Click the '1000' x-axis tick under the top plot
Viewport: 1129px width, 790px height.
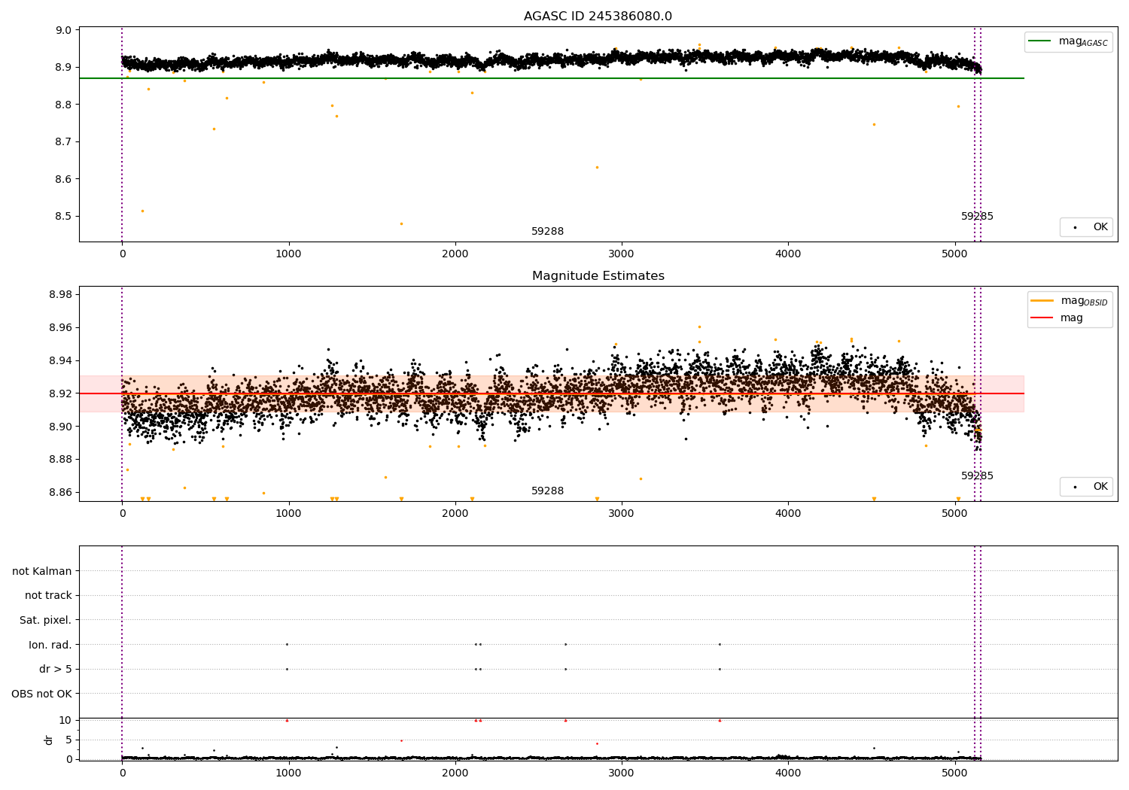click(288, 254)
